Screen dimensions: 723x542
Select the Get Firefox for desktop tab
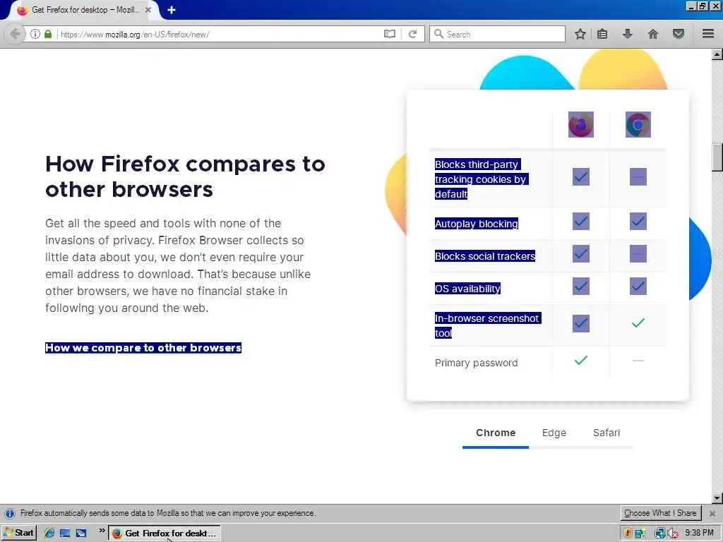83,10
